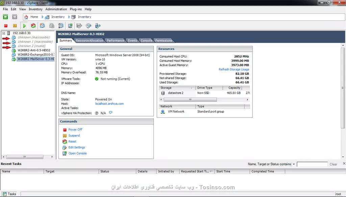The height and width of the screenshot is (197, 346).
Task: Switch to the Events tab
Action: pos(132,40)
